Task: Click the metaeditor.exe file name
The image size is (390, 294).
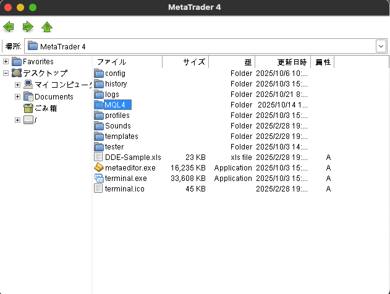Action: 130,168
